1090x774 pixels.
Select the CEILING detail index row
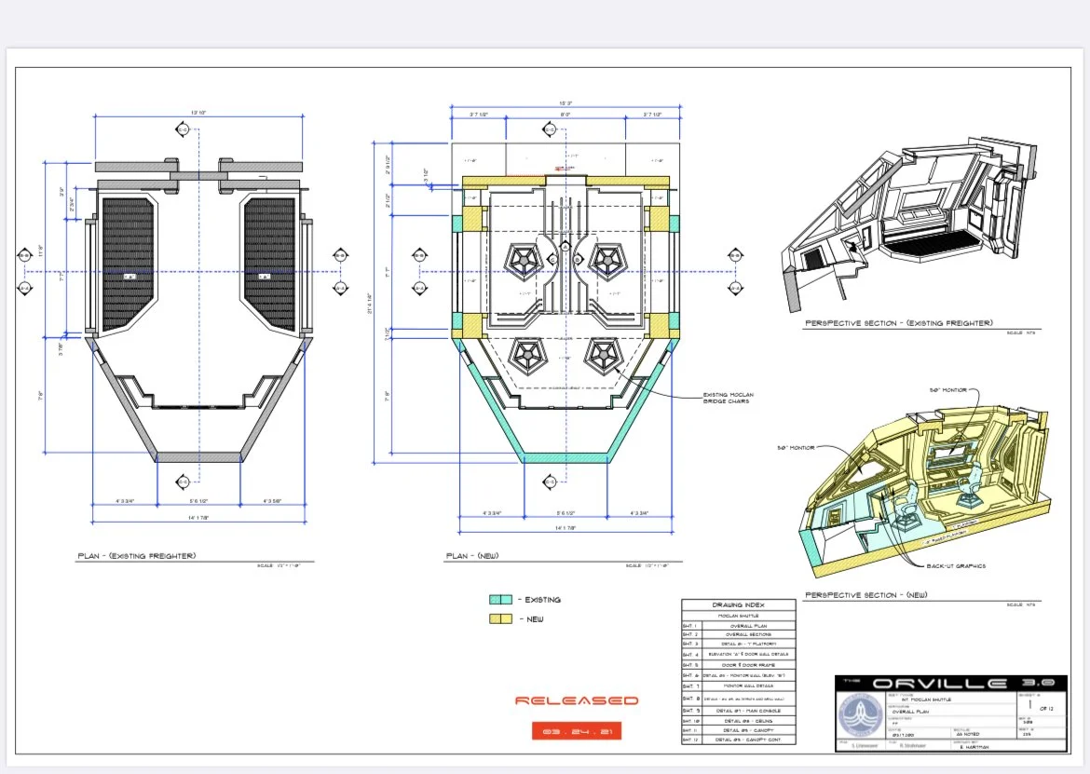pos(738,721)
